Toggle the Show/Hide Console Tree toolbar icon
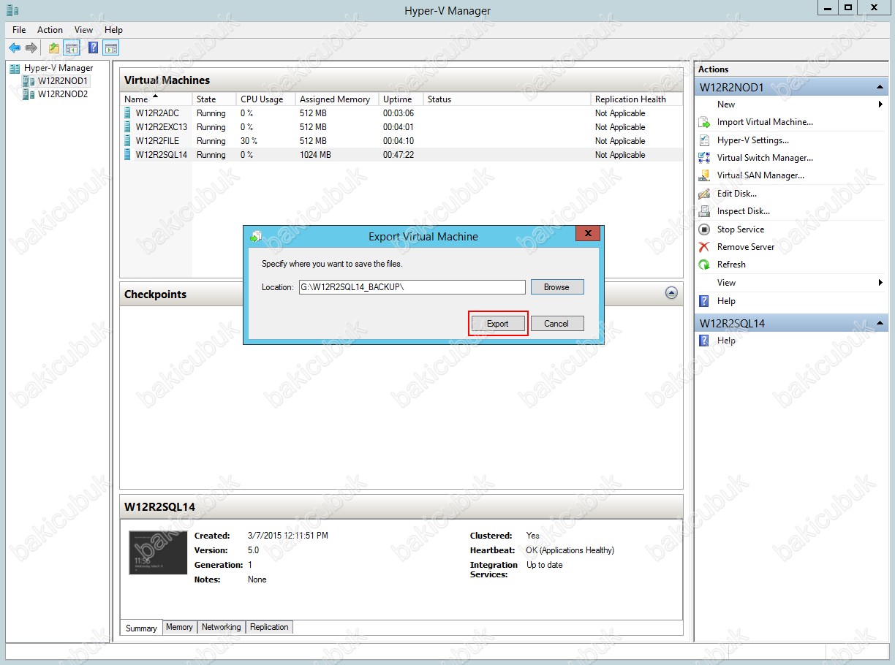This screenshot has width=895, height=665. tap(72, 48)
